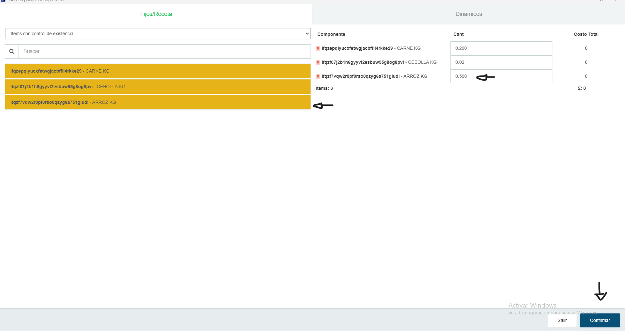Click the Costo Total column header

pos(586,34)
